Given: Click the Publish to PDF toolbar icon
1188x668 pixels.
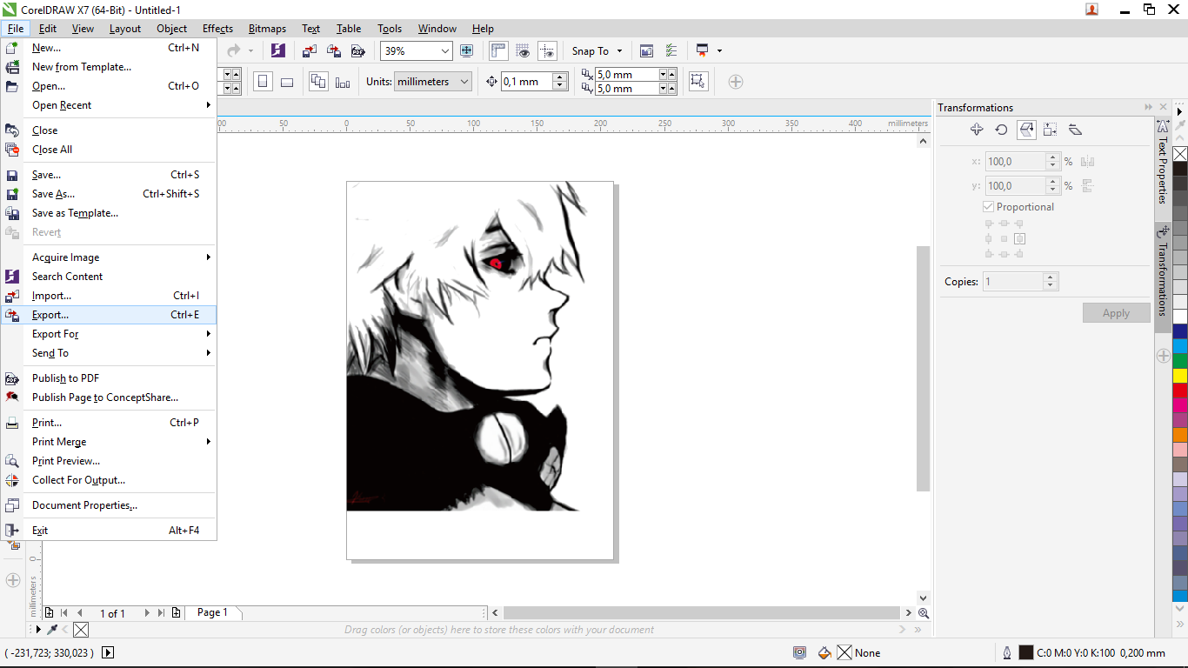Looking at the screenshot, I should coord(358,50).
